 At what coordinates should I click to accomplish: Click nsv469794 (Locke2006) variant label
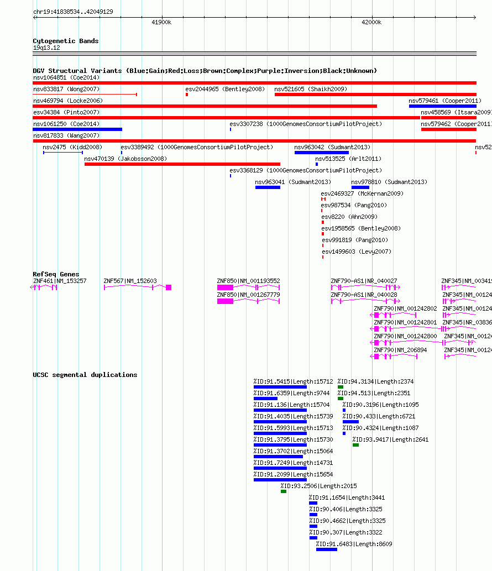(x=68, y=101)
